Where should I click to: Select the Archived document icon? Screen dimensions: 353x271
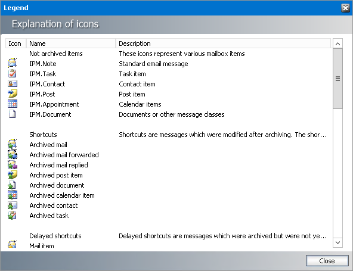(x=12, y=185)
